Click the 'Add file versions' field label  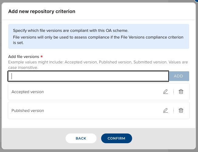pyautogui.click(x=24, y=56)
